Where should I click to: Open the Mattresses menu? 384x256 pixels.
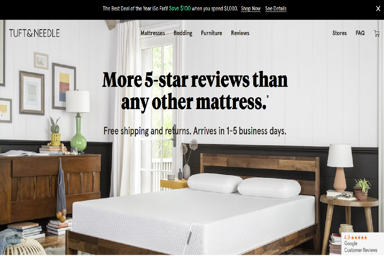pyautogui.click(x=153, y=33)
